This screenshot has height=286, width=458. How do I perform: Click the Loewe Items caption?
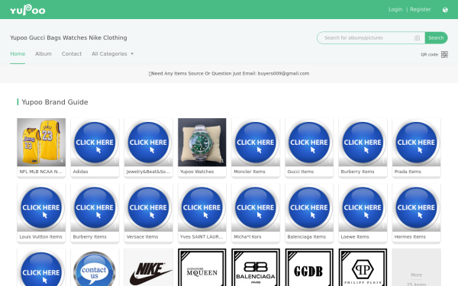click(355, 236)
